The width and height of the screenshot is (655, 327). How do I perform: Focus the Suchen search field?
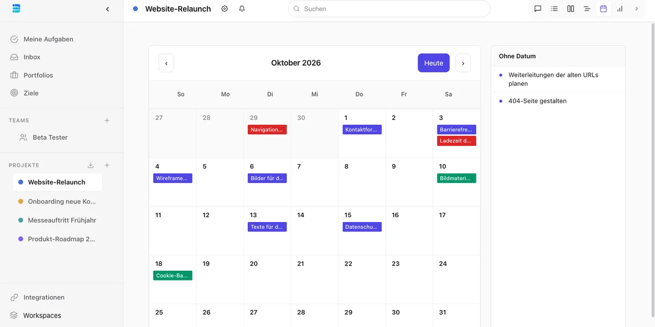389,9
